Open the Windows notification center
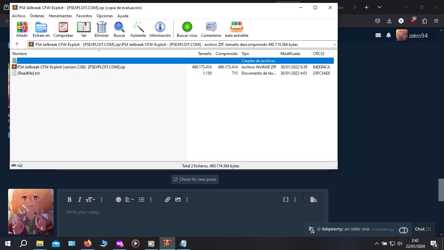This screenshot has height=250, width=444. click(434, 243)
